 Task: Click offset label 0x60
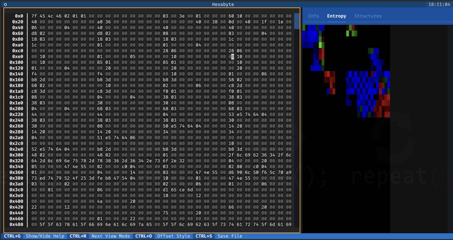(18, 34)
